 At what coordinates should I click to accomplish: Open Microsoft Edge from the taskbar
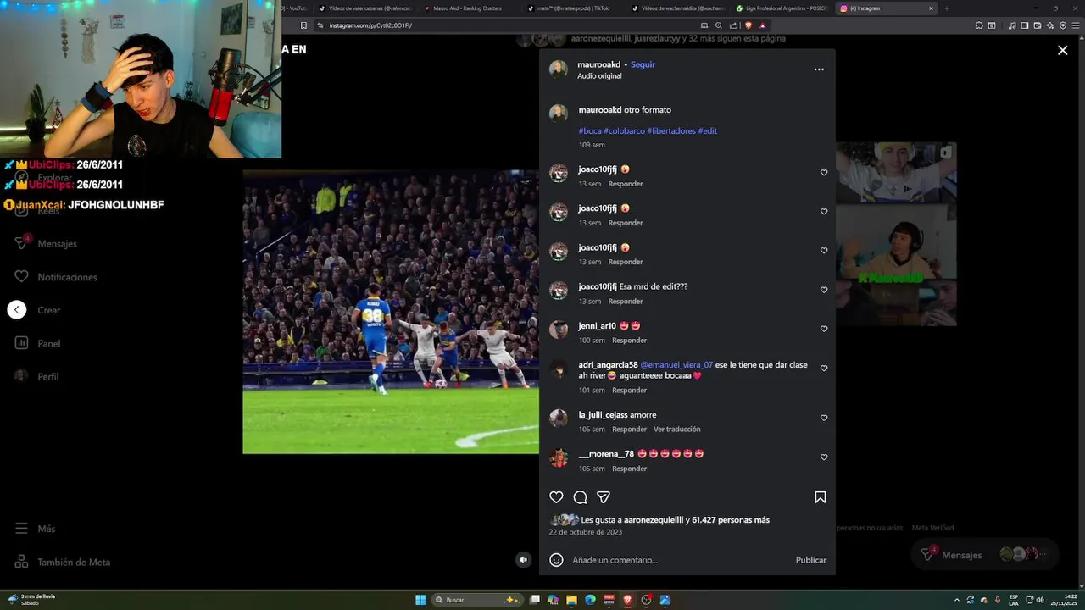coord(591,600)
